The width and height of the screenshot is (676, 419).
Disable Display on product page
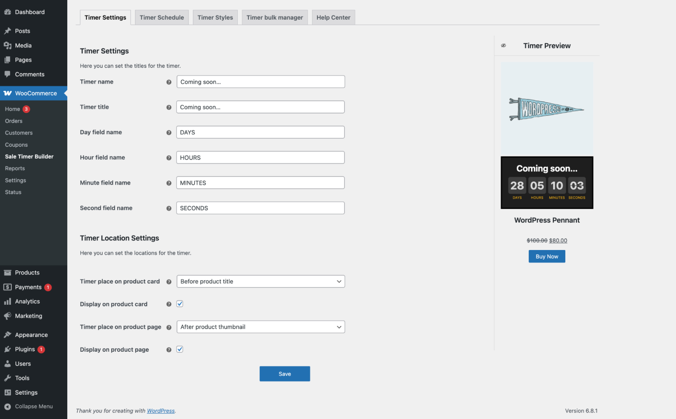[x=179, y=349]
